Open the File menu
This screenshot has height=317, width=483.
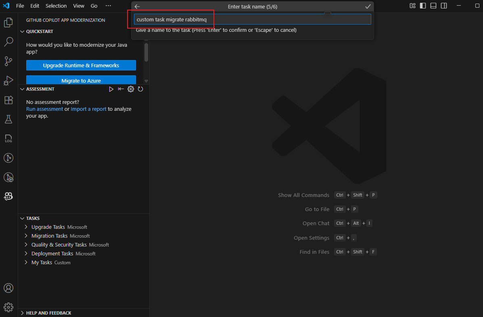click(20, 6)
